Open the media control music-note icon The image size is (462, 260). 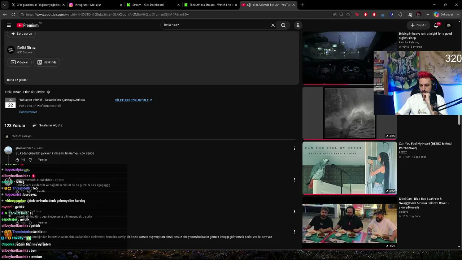[x=410, y=14]
